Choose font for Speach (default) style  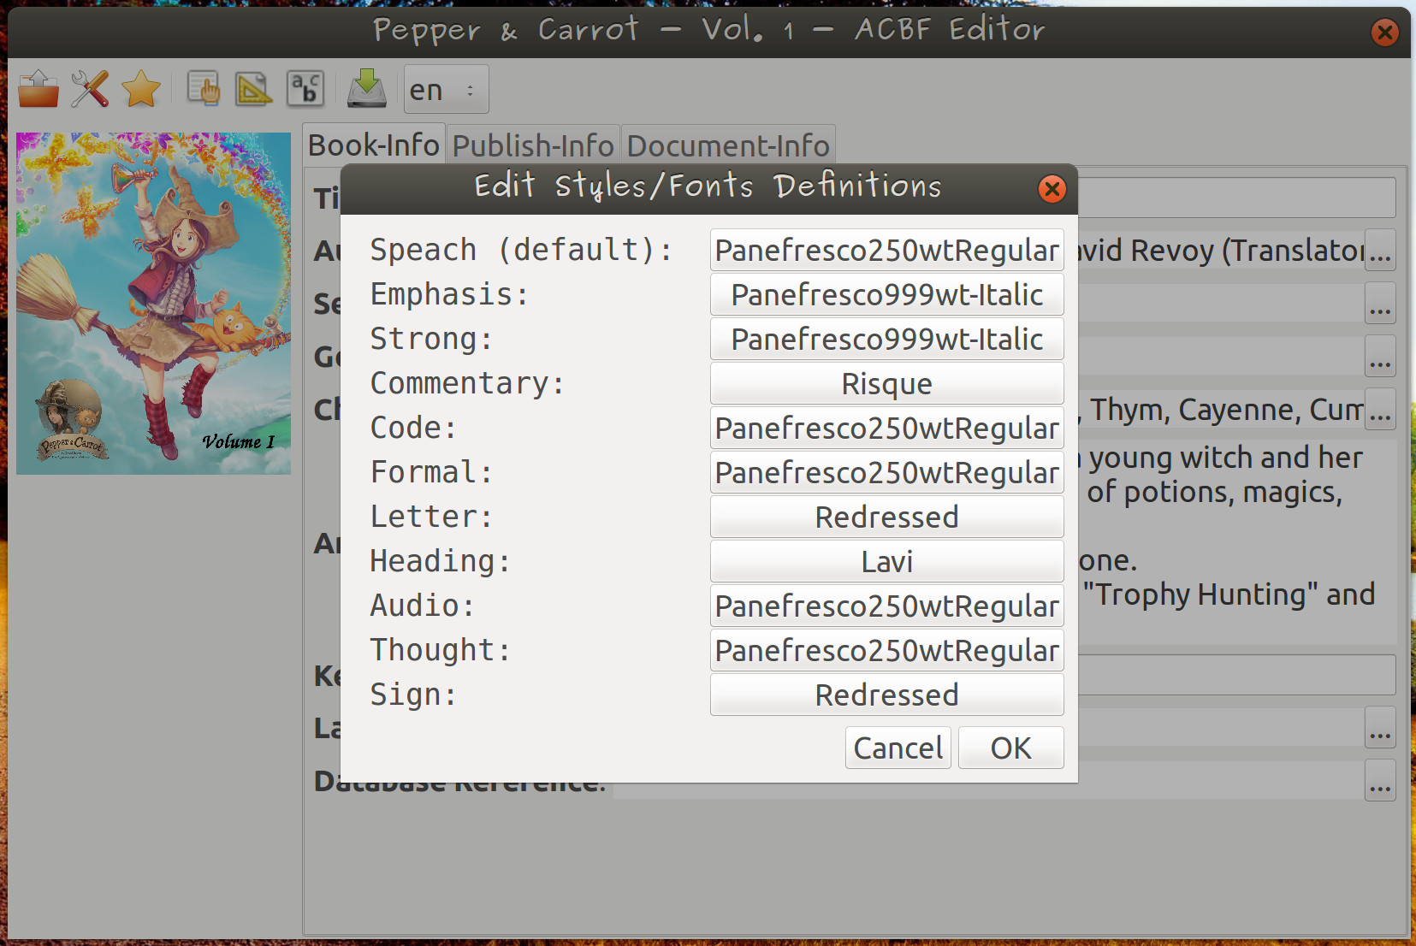click(887, 251)
